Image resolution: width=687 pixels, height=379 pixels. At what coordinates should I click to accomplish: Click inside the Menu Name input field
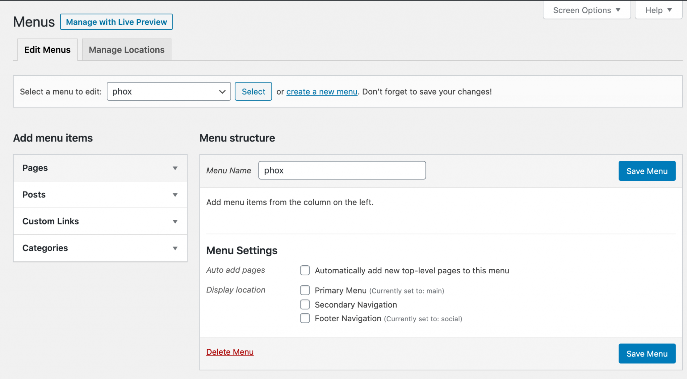point(341,170)
